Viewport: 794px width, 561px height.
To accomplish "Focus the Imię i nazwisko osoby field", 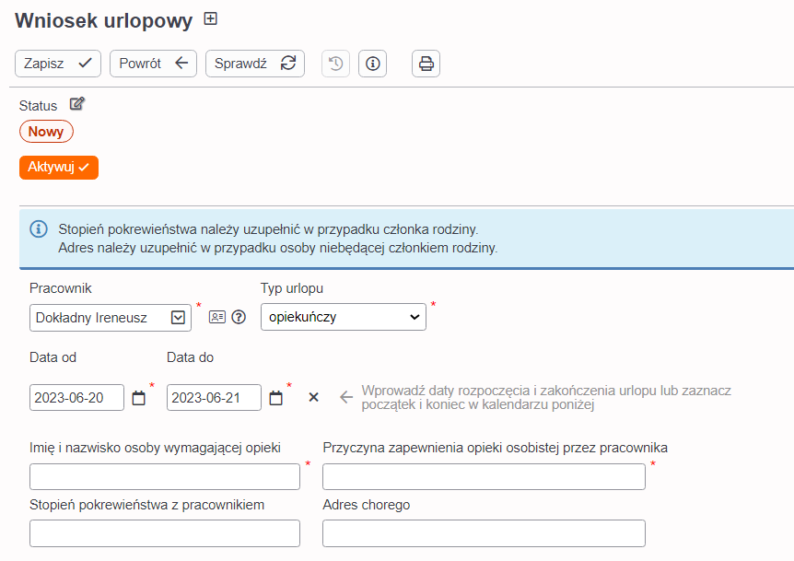I will click(x=165, y=476).
